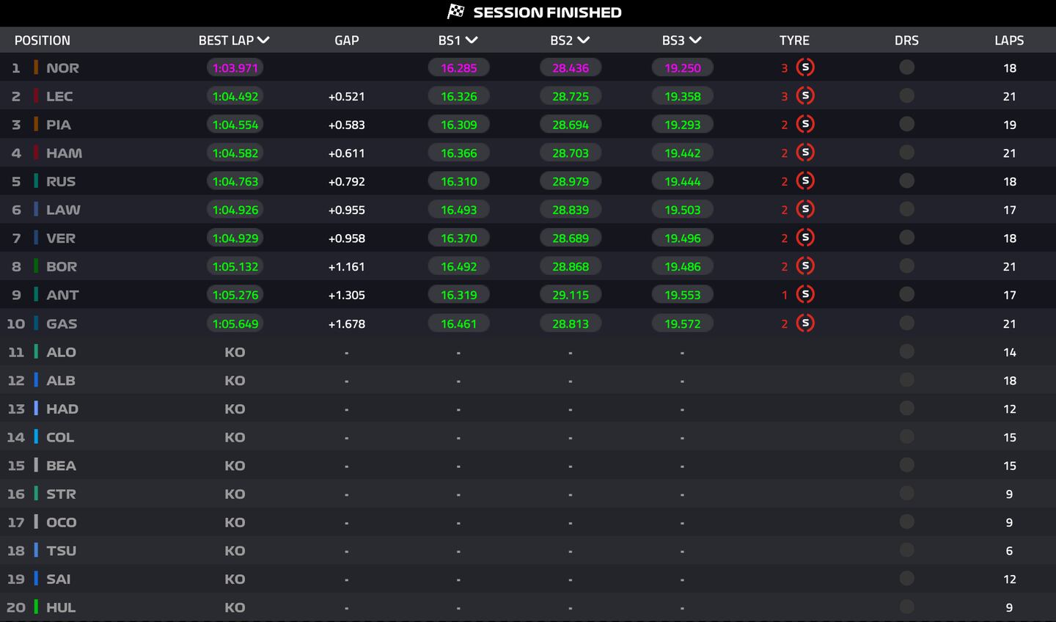Click NOR's best lap time 1:03.971
The width and height of the screenshot is (1056, 622).
[235, 67]
